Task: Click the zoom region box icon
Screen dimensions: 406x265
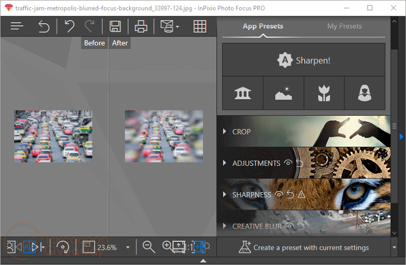Action: pos(89,247)
